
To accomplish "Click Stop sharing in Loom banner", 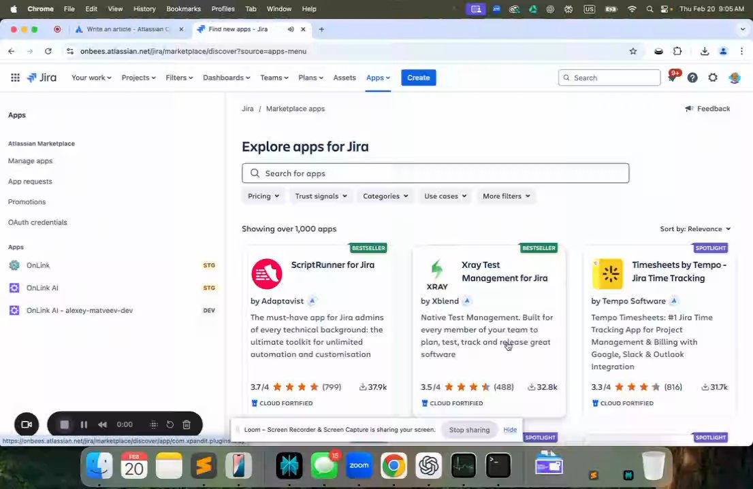I will click(469, 430).
